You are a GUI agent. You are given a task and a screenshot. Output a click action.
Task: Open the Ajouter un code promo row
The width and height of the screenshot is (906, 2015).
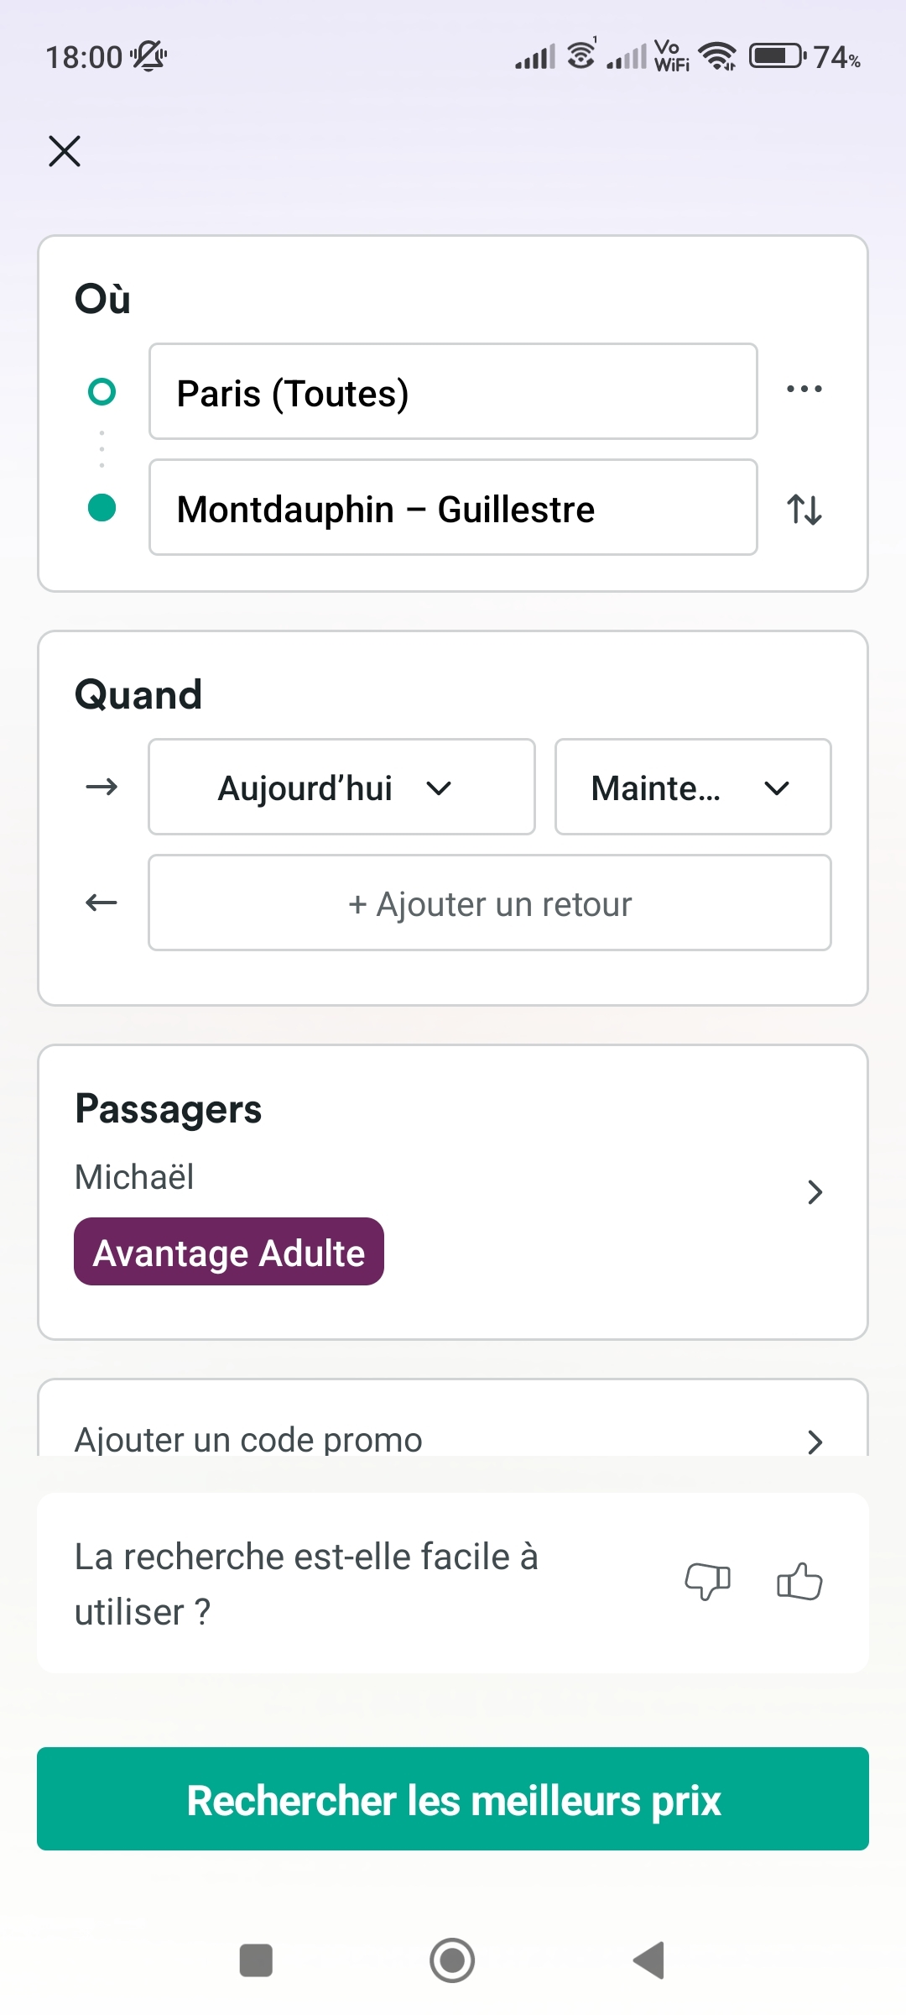(453, 1439)
